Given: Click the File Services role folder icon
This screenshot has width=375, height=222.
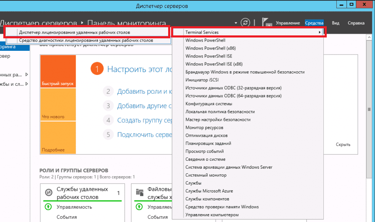Looking at the screenshot, I should (140, 192).
